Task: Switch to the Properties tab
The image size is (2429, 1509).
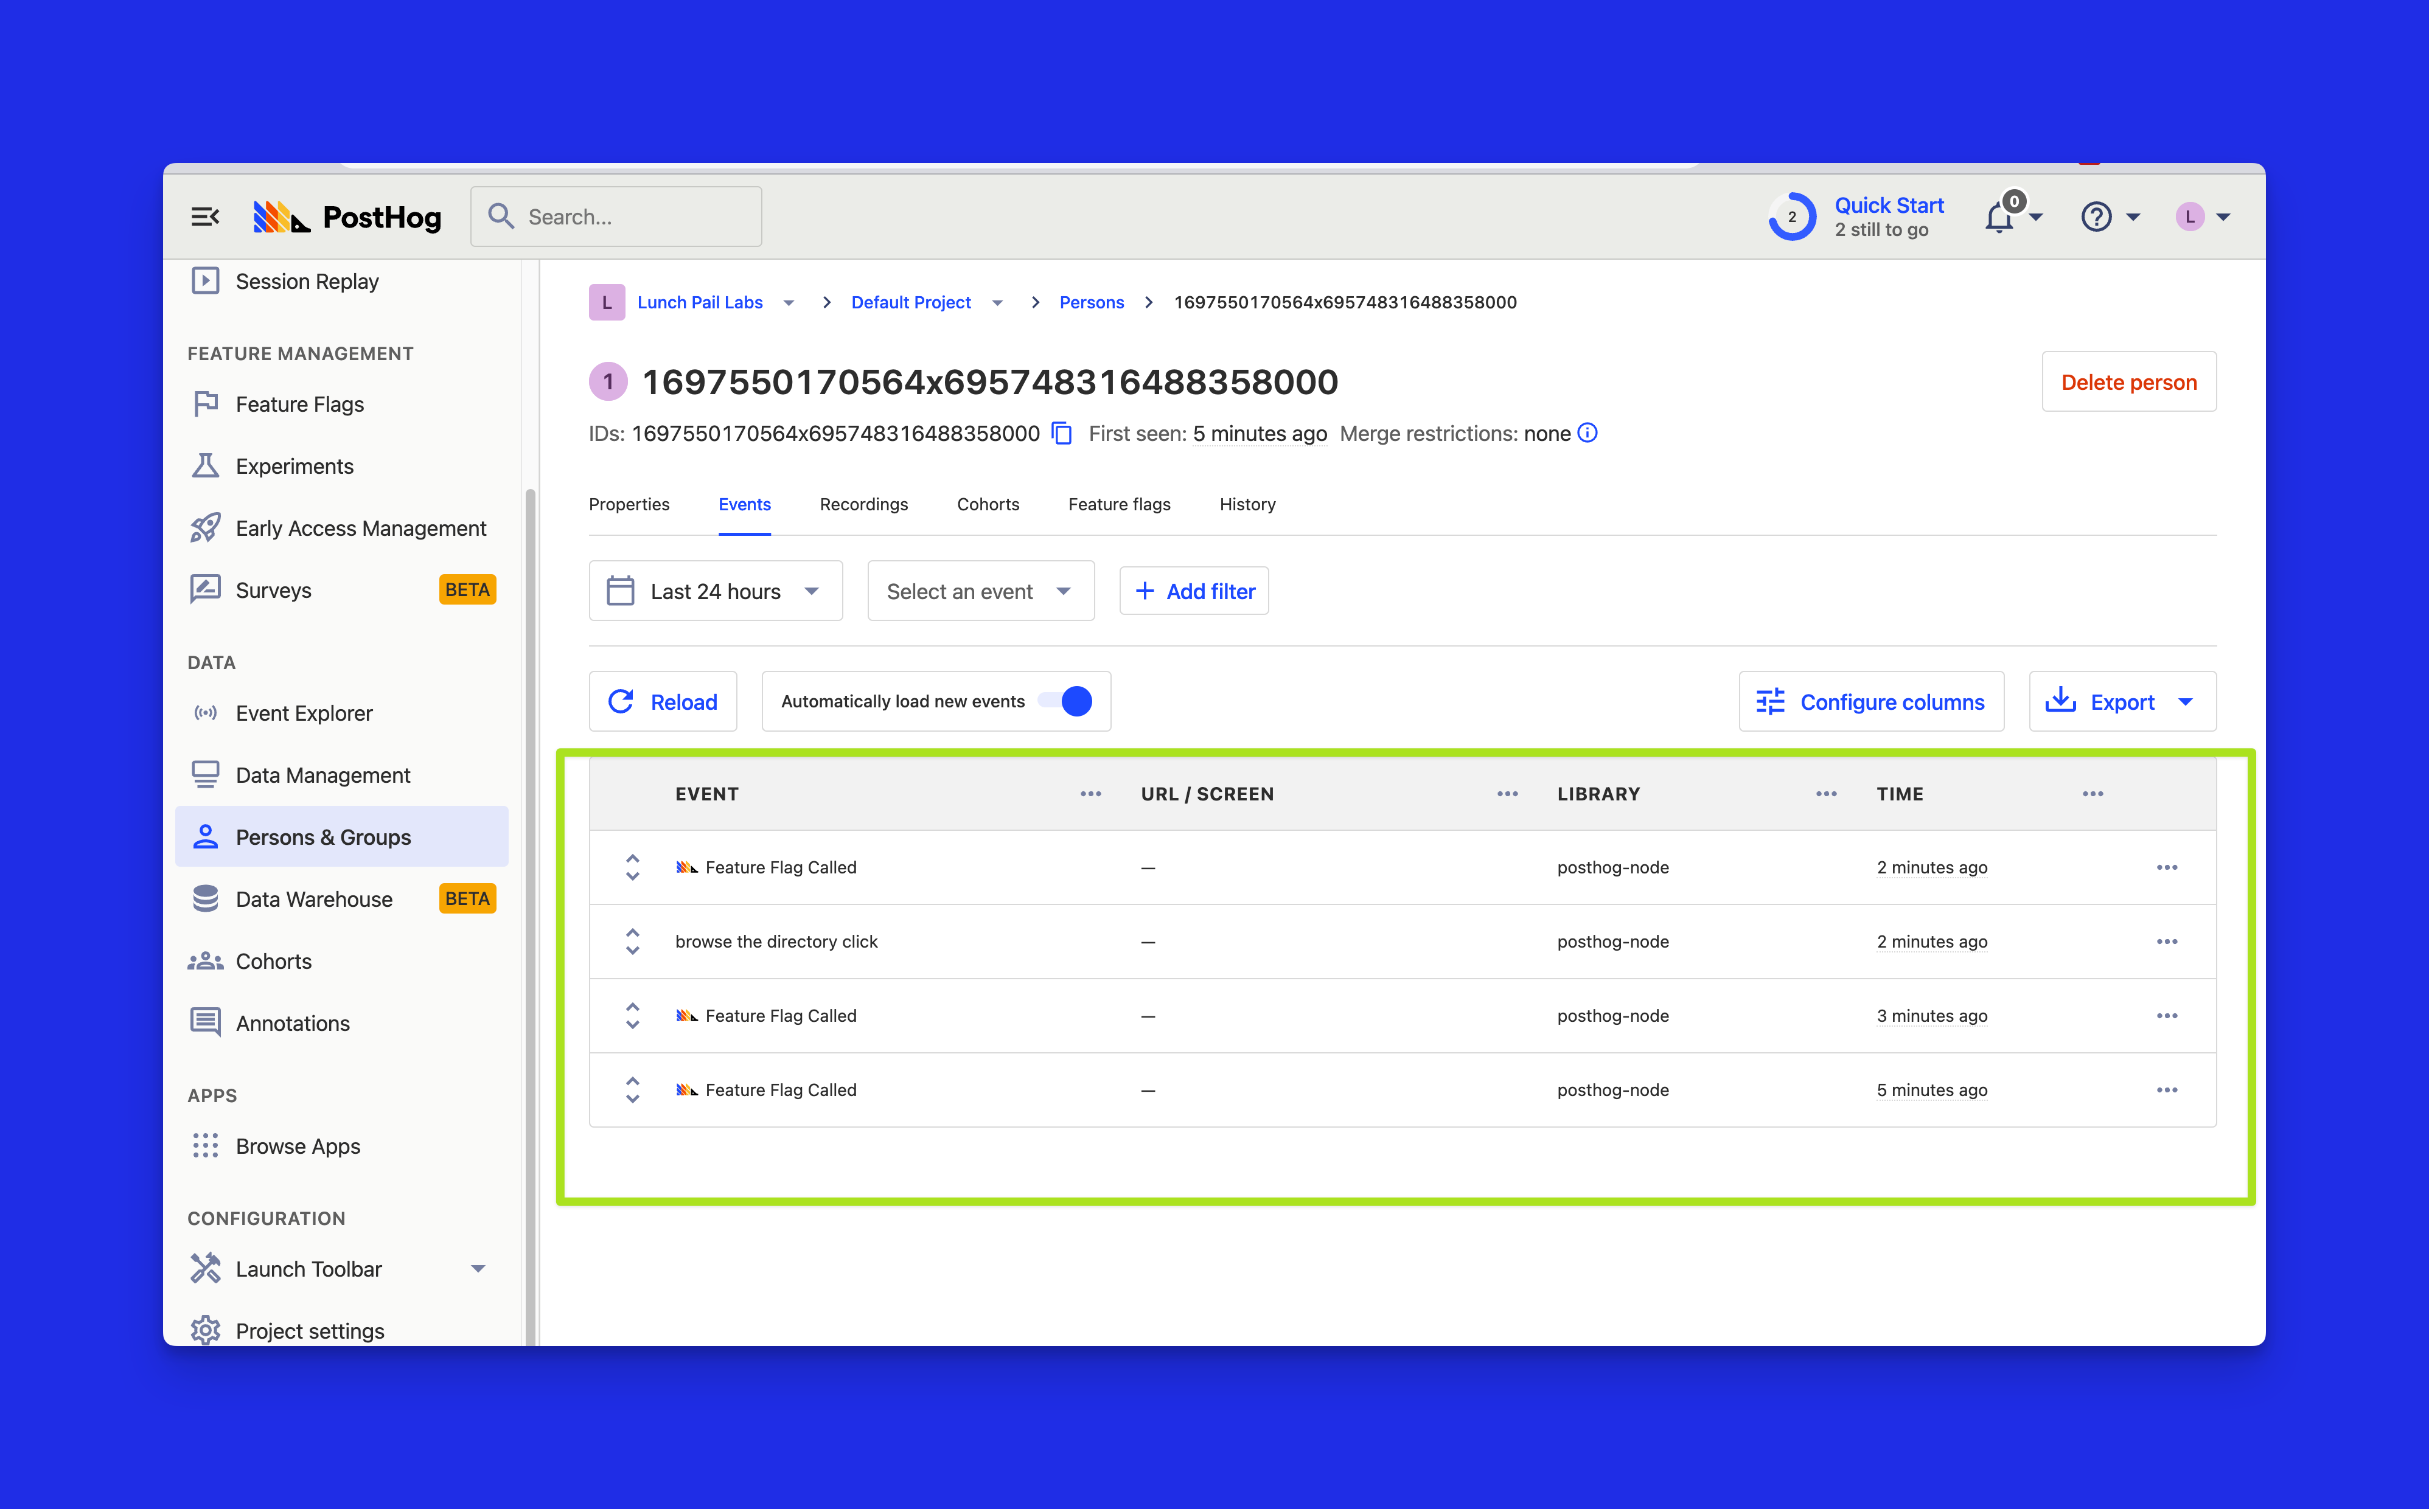Action: (x=629, y=504)
